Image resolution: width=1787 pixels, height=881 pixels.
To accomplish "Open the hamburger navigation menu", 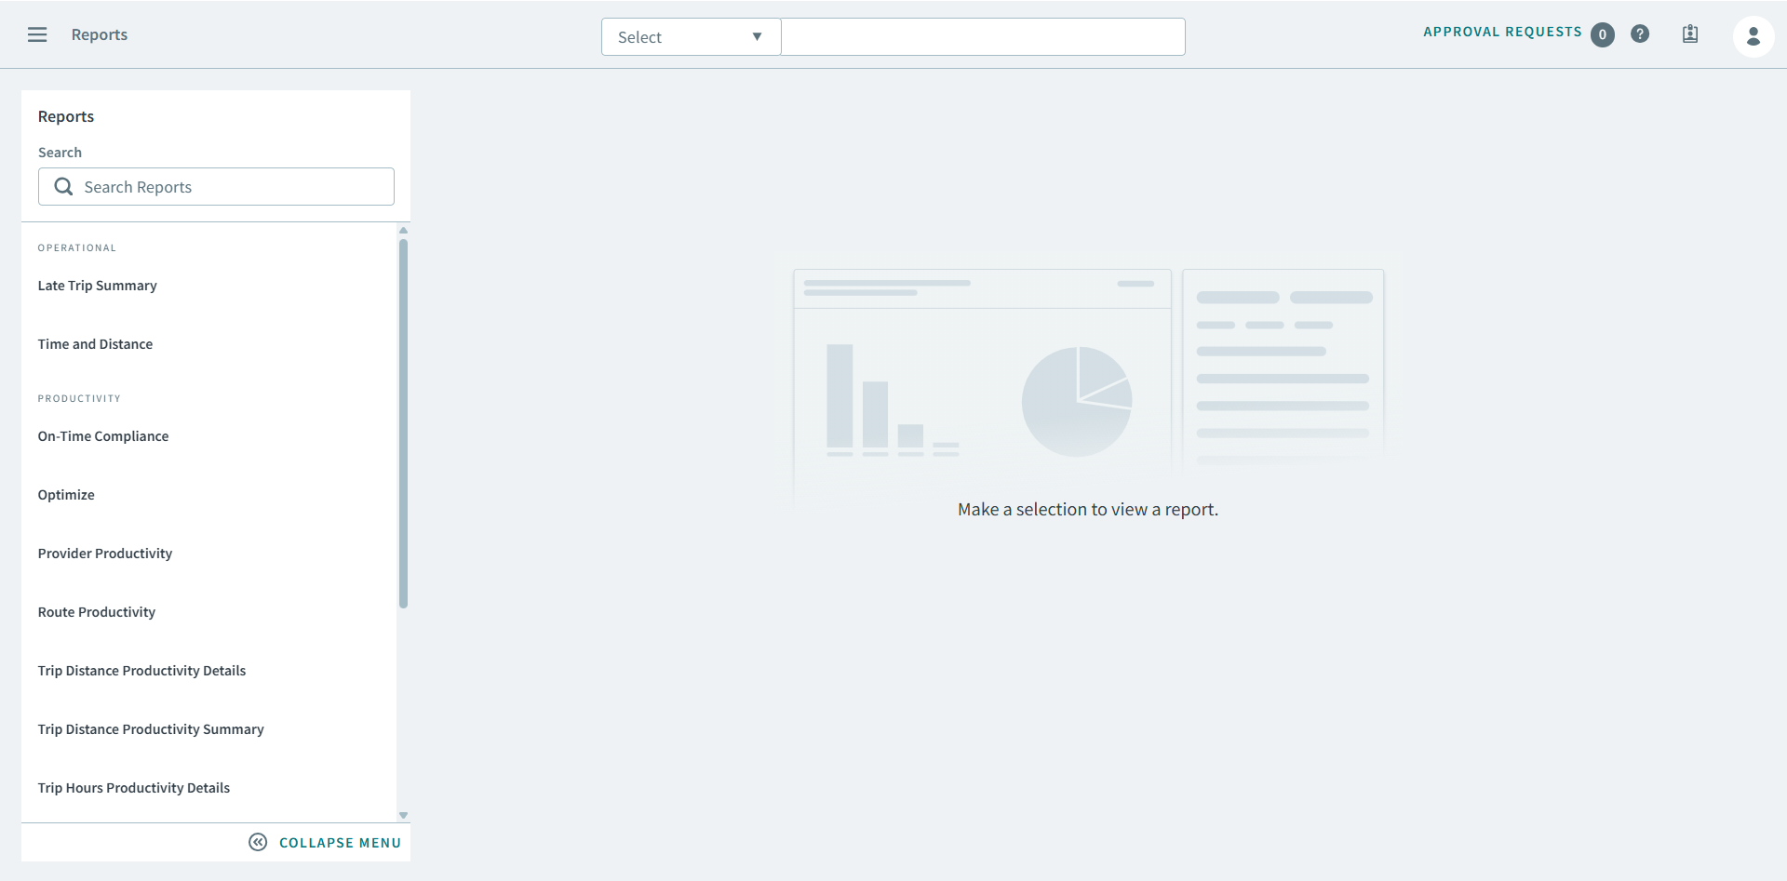I will (37, 34).
